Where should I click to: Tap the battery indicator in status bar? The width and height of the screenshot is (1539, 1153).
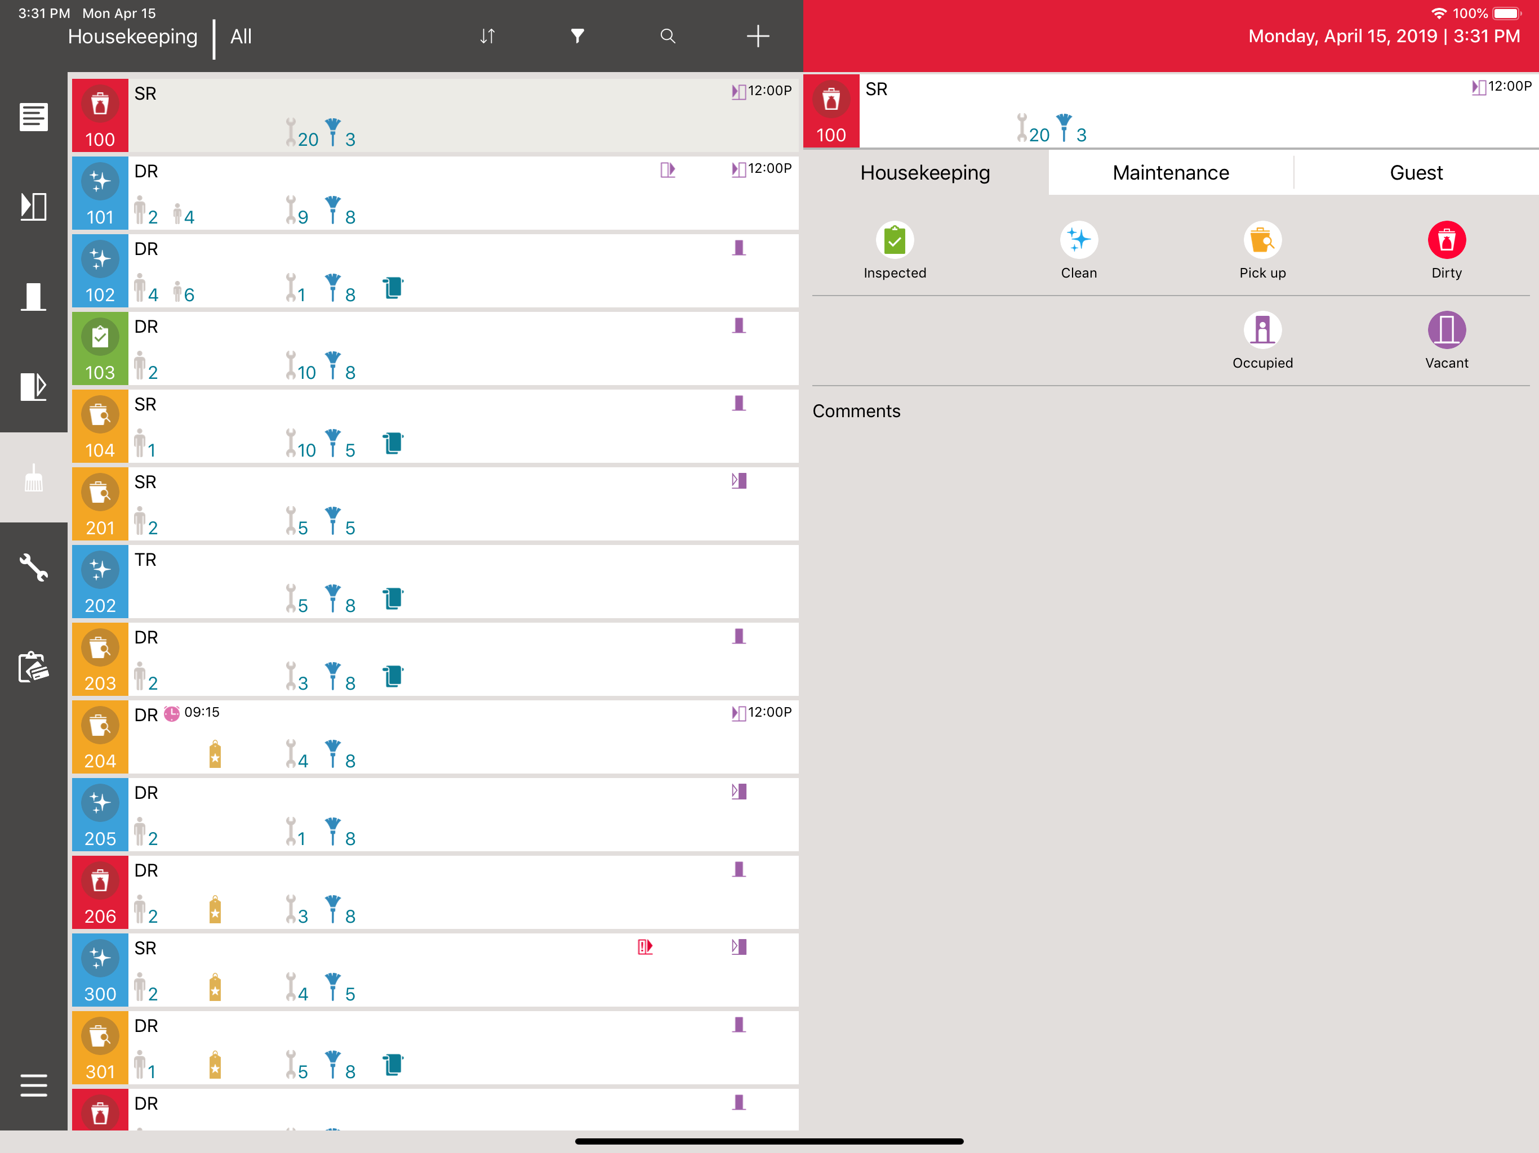coord(1507,13)
